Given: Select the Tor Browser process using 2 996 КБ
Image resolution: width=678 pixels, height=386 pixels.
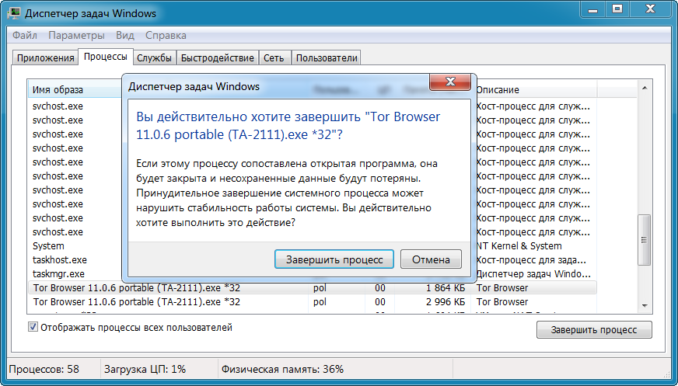Looking at the screenshot, I should (313, 302).
